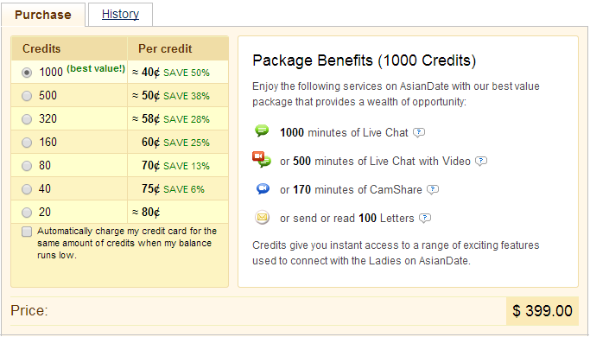Click the Letters envelope icon
Viewport: 590px width, 337px height.
tap(262, 217)
